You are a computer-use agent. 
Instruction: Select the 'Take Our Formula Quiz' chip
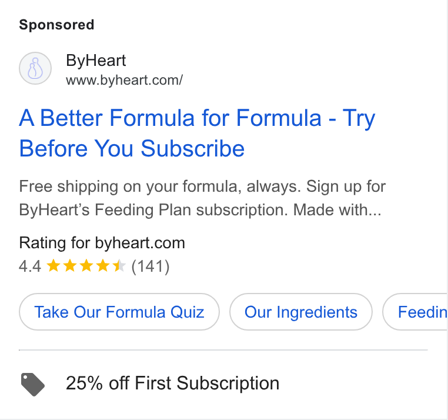point(119,312)
